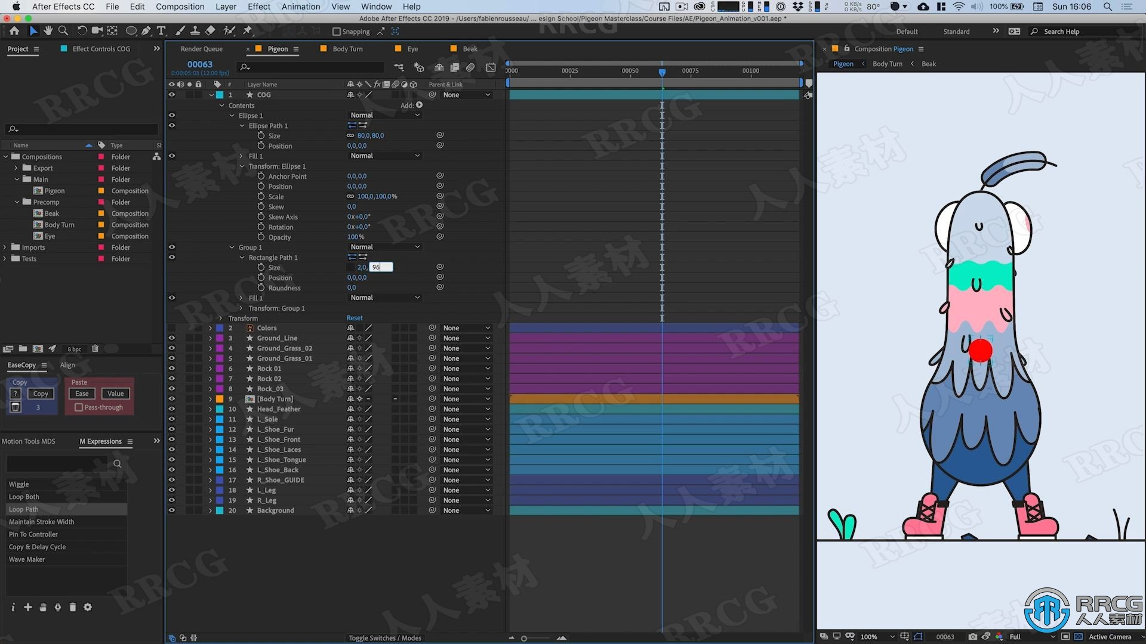The width and height of the screenshot is (1146, 644).
Task: Click the EaseCopy panel copy icon
Action: 39,393
